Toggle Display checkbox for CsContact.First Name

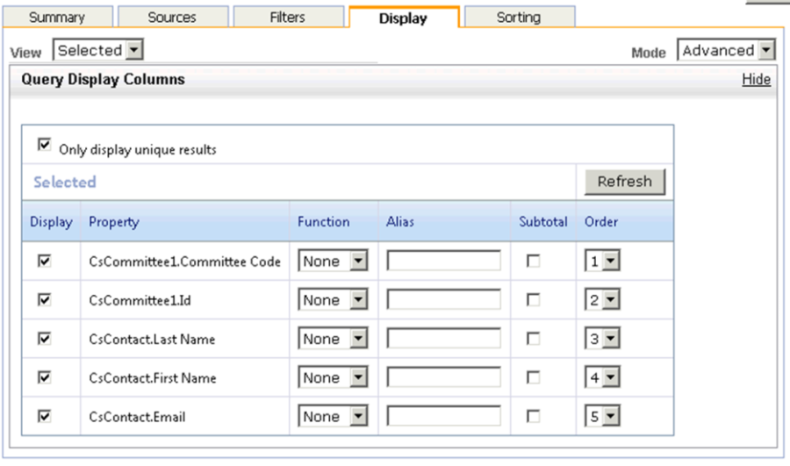[x=45, y=377]
